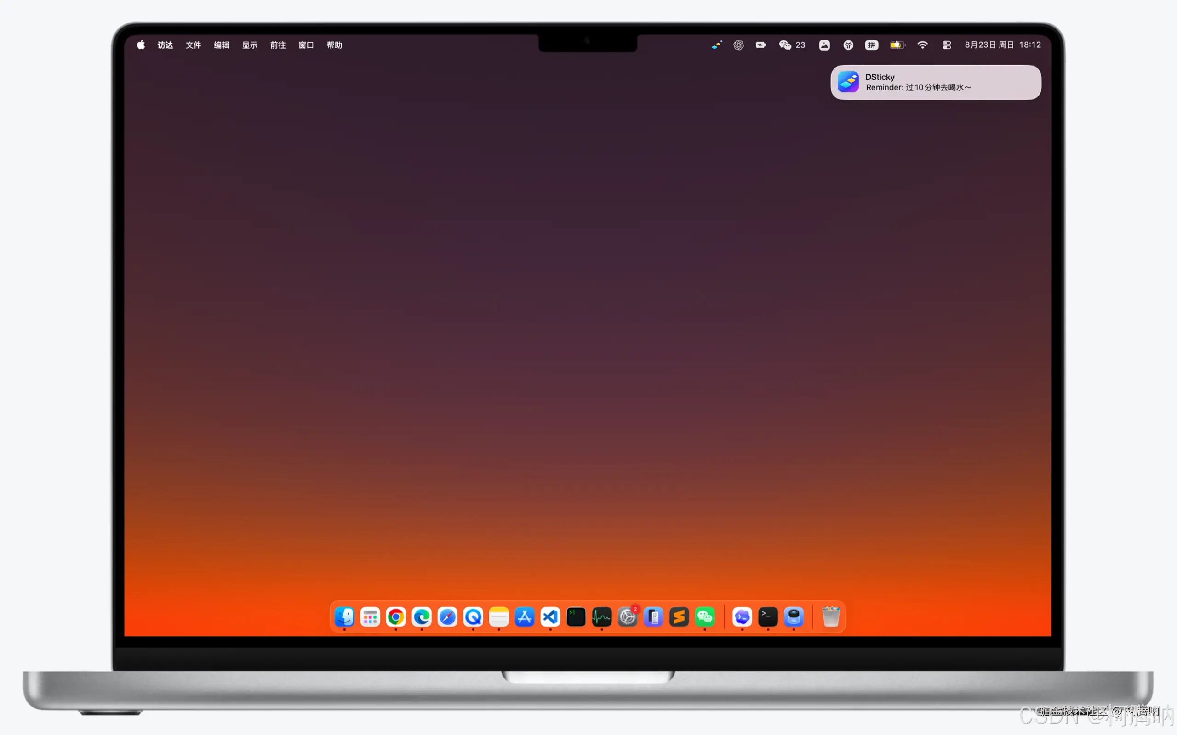Open the 窗口 menu
The image size is (1177, 735).
tap(306, 45)
